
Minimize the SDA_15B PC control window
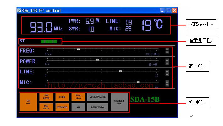point(163,10)
